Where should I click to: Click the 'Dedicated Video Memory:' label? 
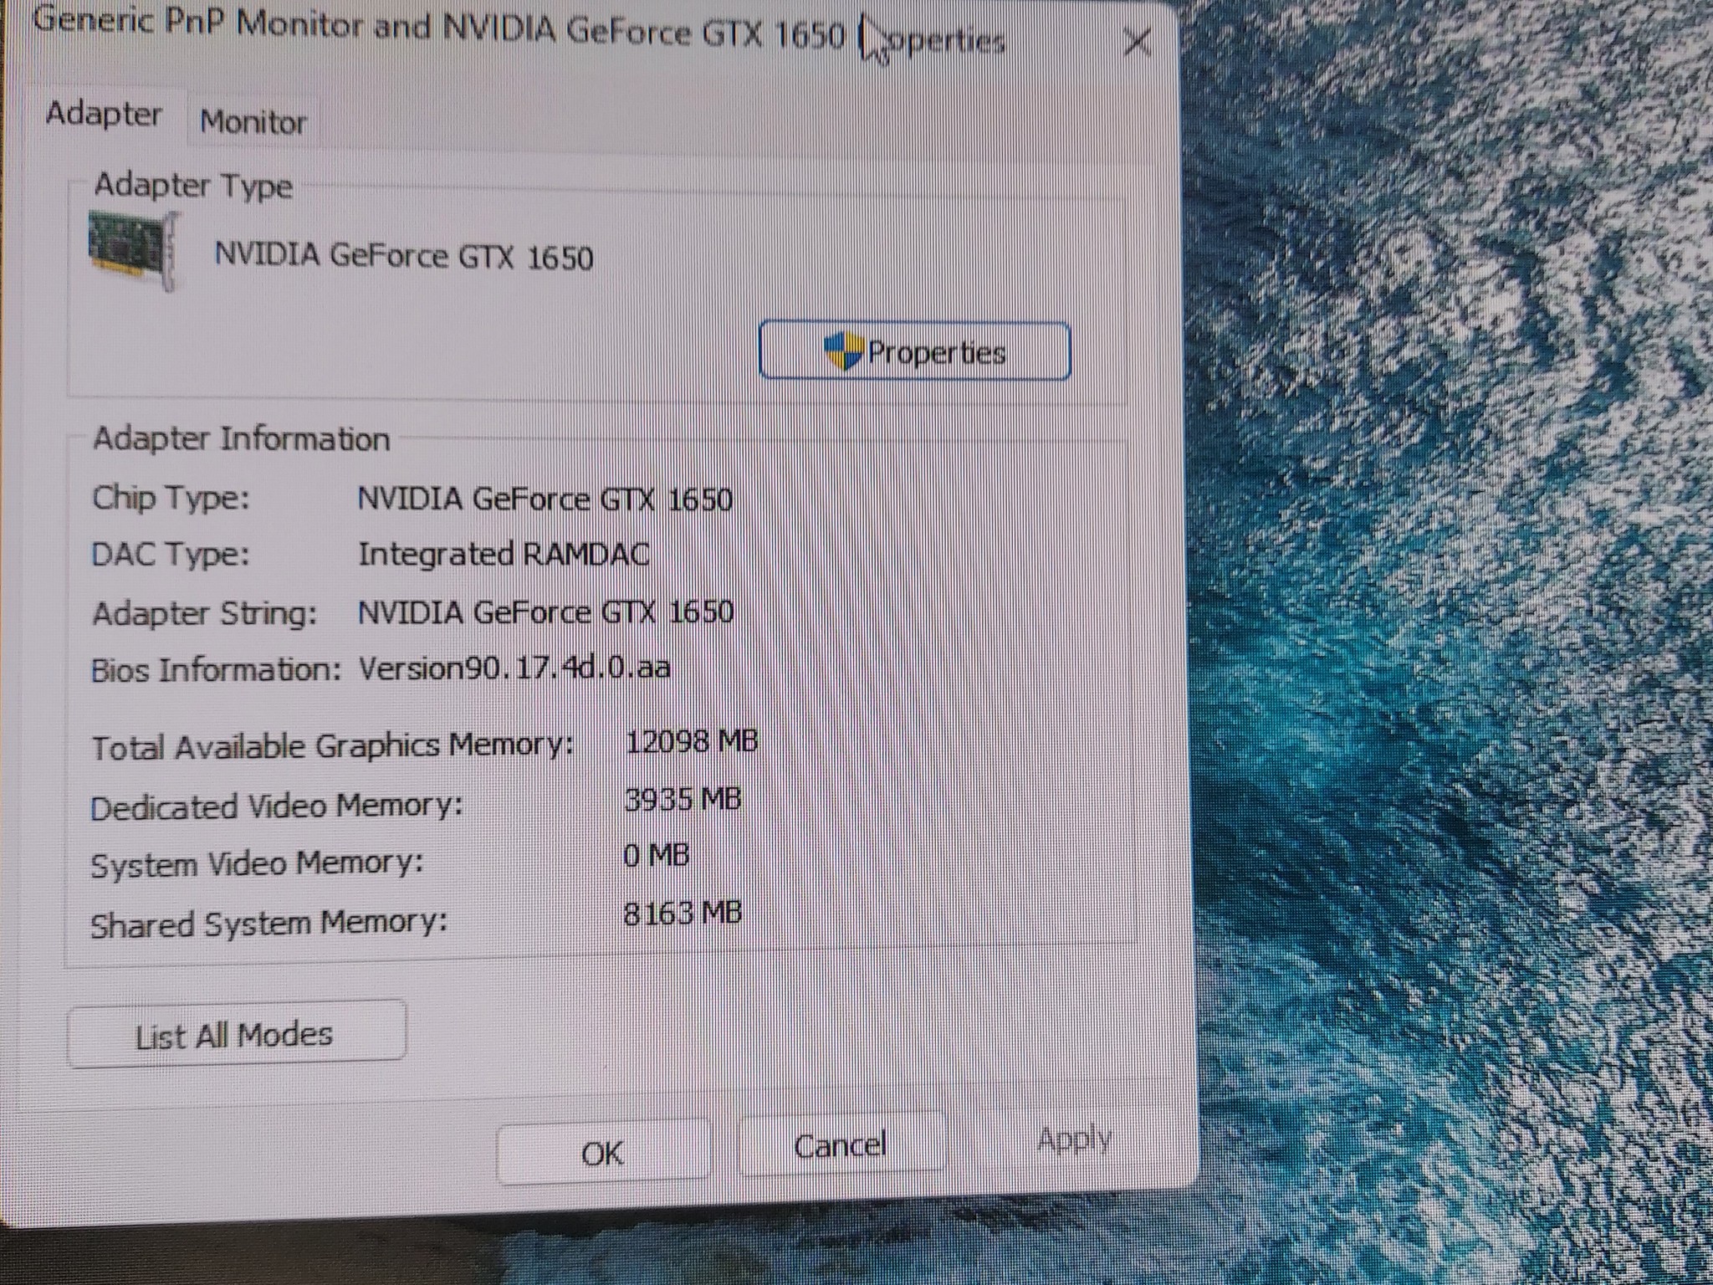pos(277,806)
